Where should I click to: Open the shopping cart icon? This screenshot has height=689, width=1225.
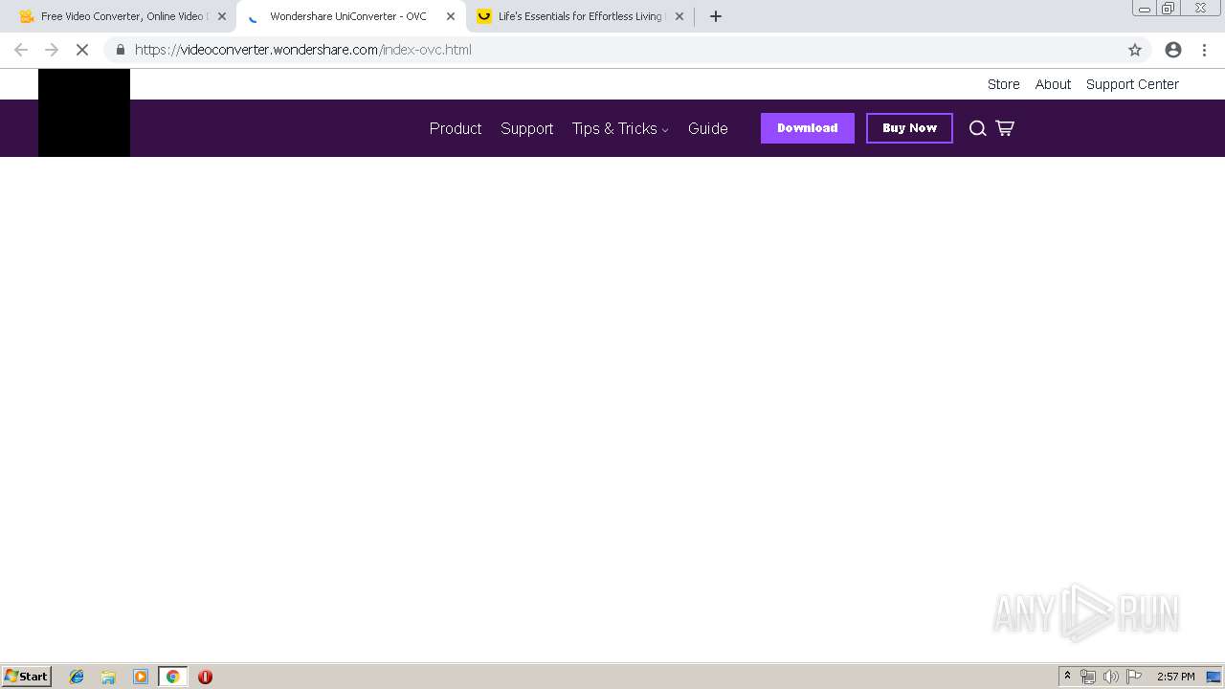click(1005, 128)
